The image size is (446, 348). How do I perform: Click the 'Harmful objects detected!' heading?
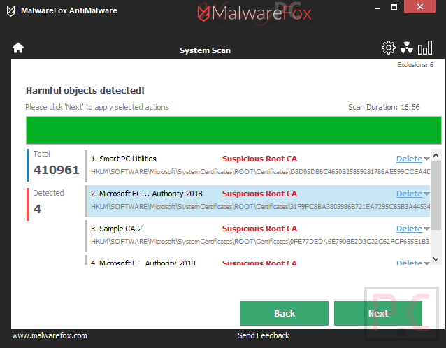click(85, 90)
